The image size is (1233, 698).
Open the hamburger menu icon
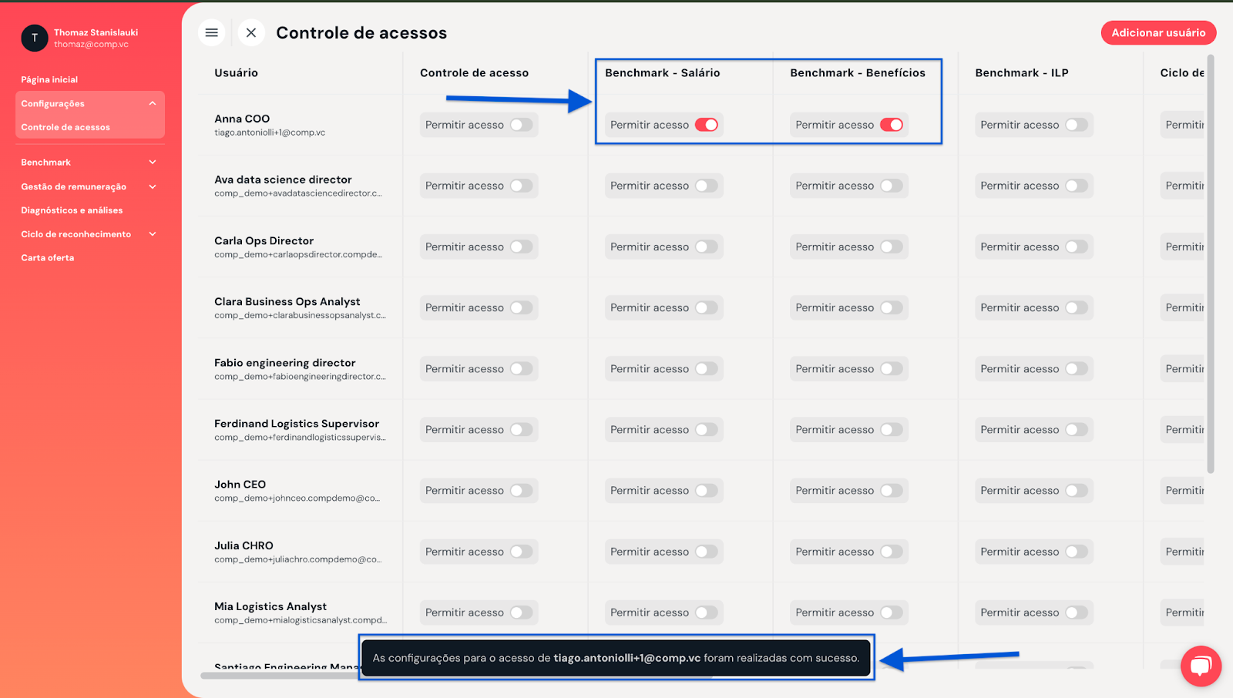(x=211, y=32)
